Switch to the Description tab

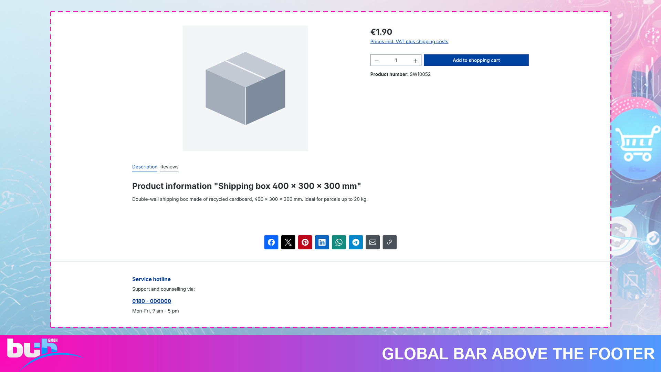tap(145, 167)
